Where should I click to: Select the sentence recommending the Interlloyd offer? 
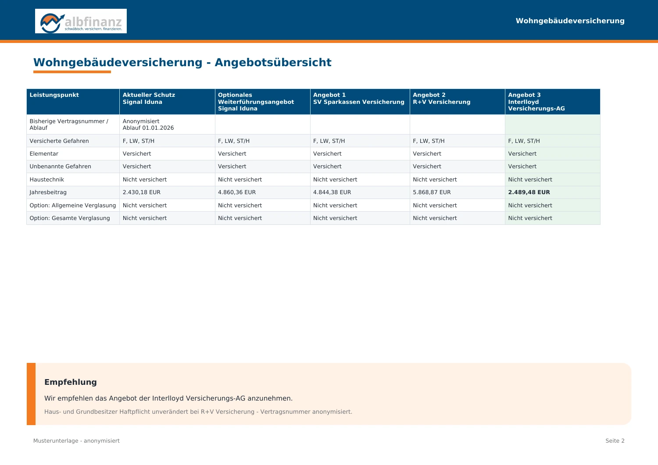[168, 398]
